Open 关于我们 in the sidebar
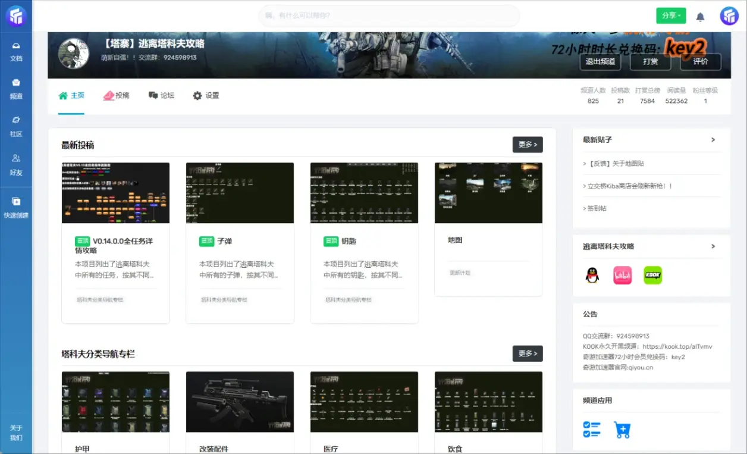The image size is (747, 454). coord(16,433)
